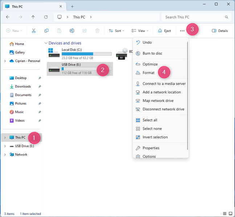The image size is (235, 217).
Task: Click the Local Disk (C:) capacity bar
Action: 86,53
